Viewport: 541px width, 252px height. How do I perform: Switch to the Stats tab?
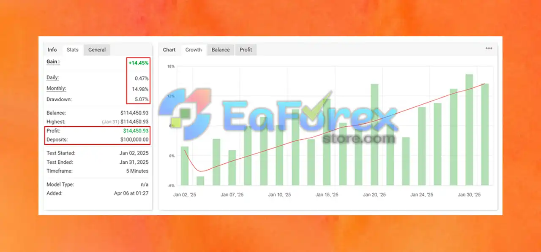73,50
